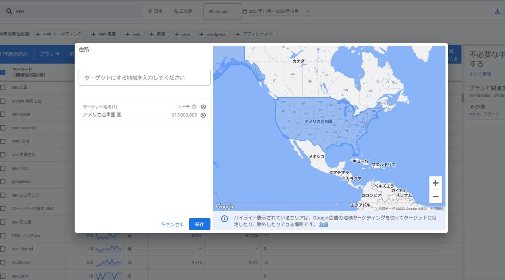The image size is (505, 280).
Task: Click location pin 日本 setting
Action: coord(155,11)
